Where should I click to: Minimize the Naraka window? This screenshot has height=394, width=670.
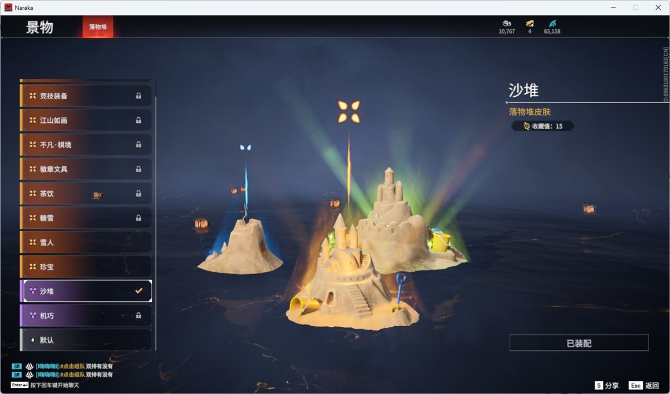[x=614, y=8]
